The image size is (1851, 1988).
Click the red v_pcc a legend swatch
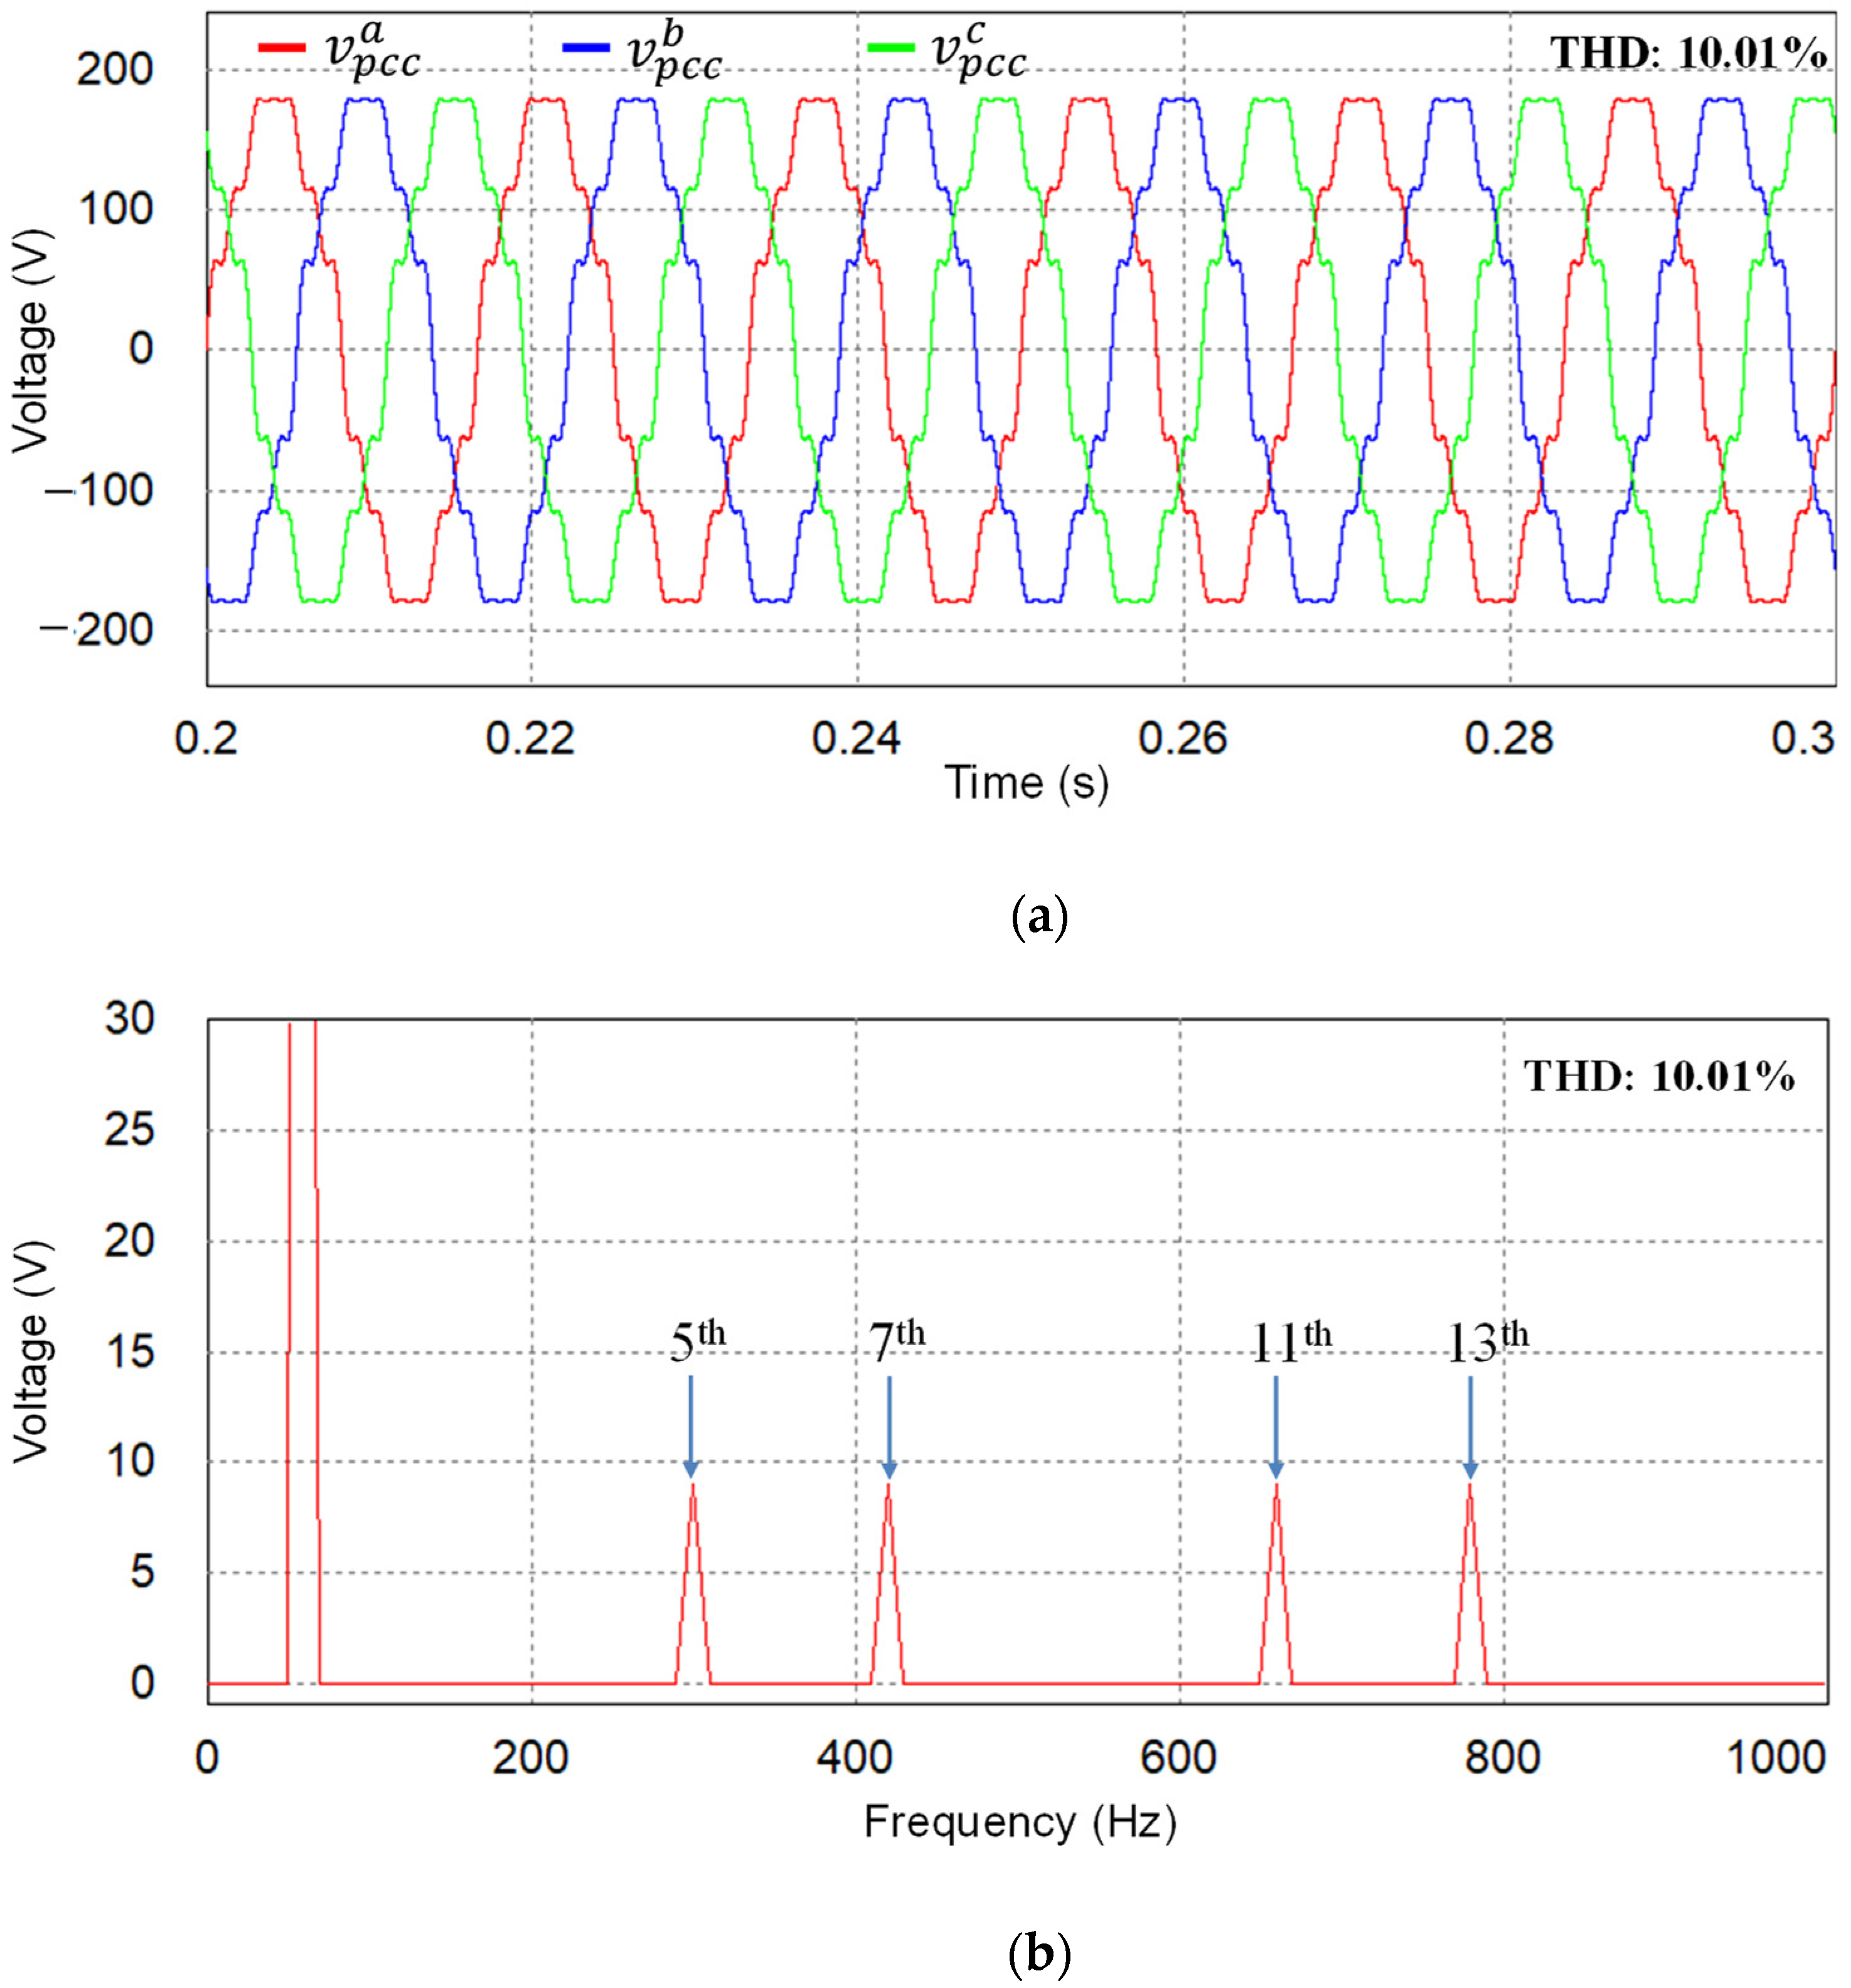pos(281,47)
